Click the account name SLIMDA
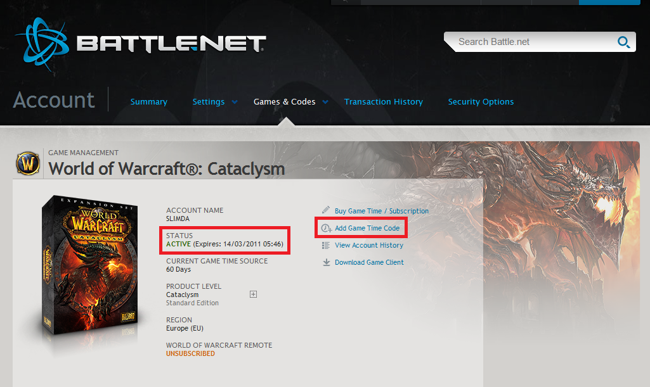The width and height of the screenshot is (650, 387). click(x=178, y=219)
